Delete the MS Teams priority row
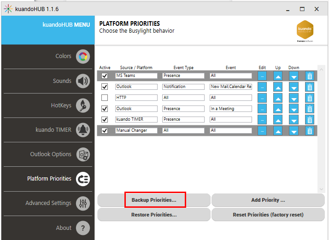The height and width of the screenshot is (240, 329). (310, 76)
